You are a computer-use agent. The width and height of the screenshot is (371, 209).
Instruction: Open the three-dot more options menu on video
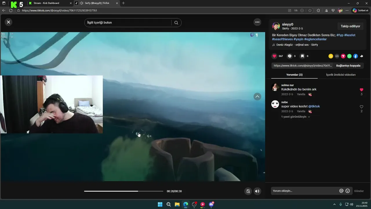point(257,22)
